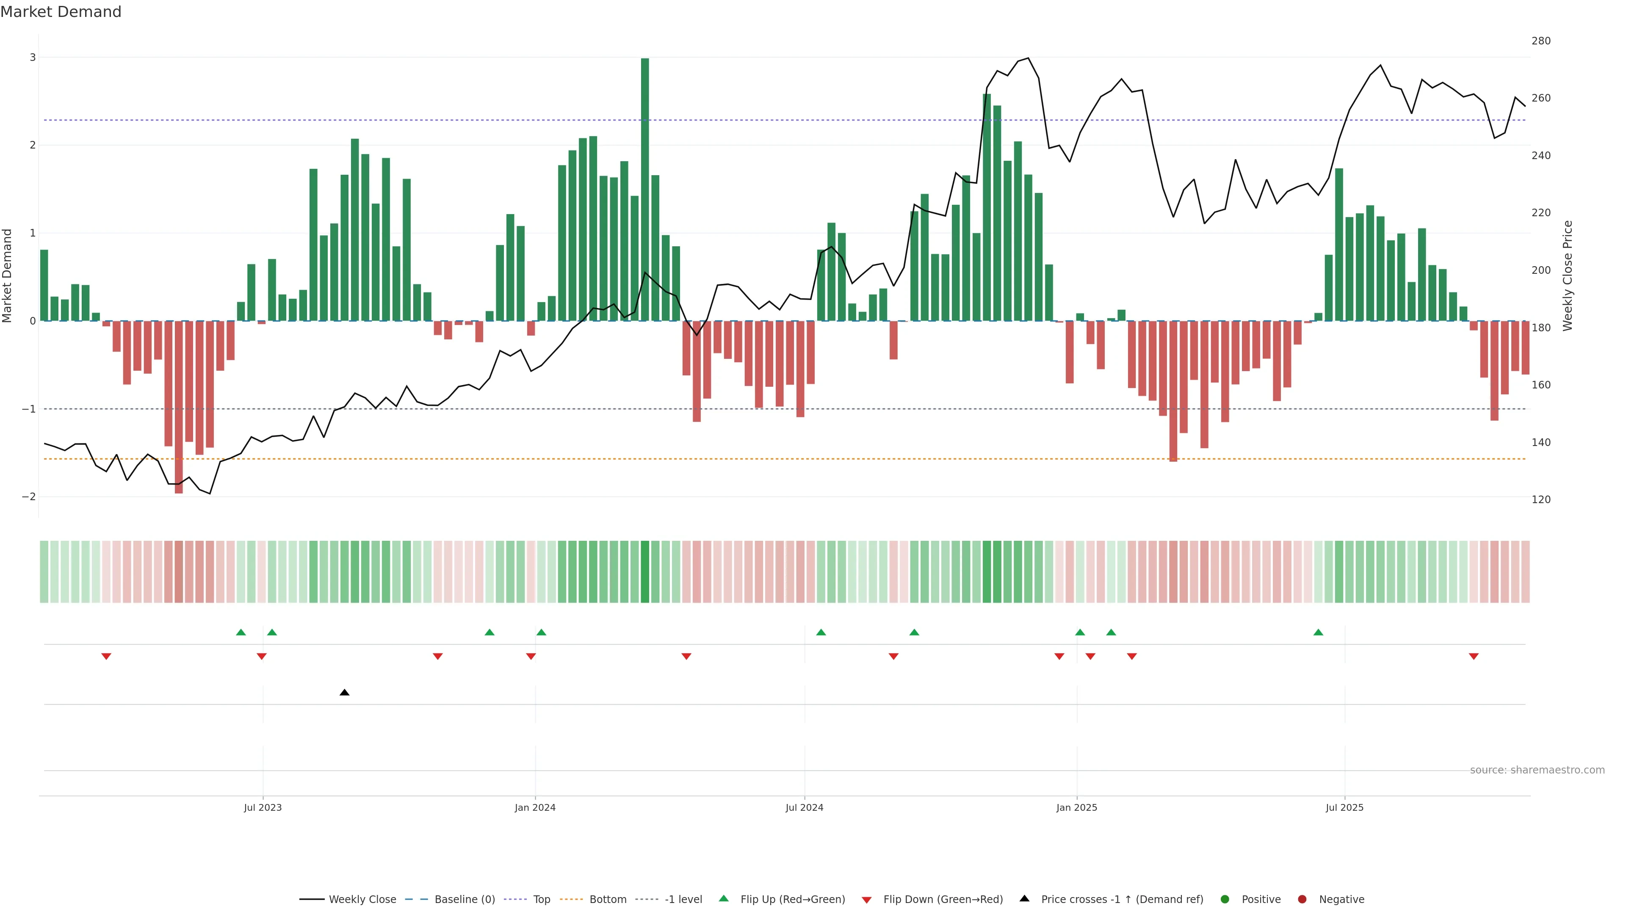Click the green Flip Up marker before Jul 2025
The image size is (1626, 914).
pos(1318,632)
